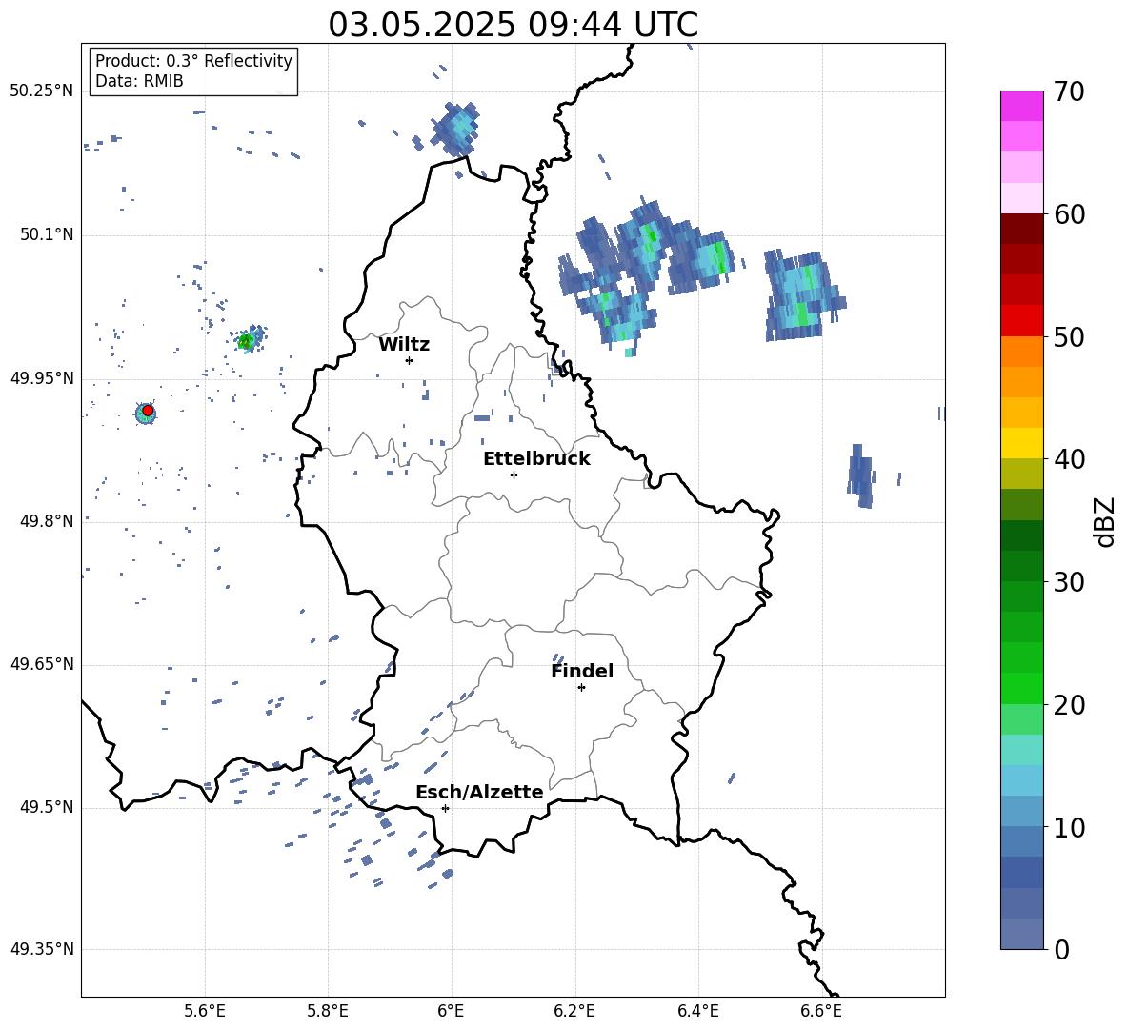This screenshot has height=1030, width=1128.
Task: Click the 5.6°E longitude label
Action: [x=205, y=1011]
